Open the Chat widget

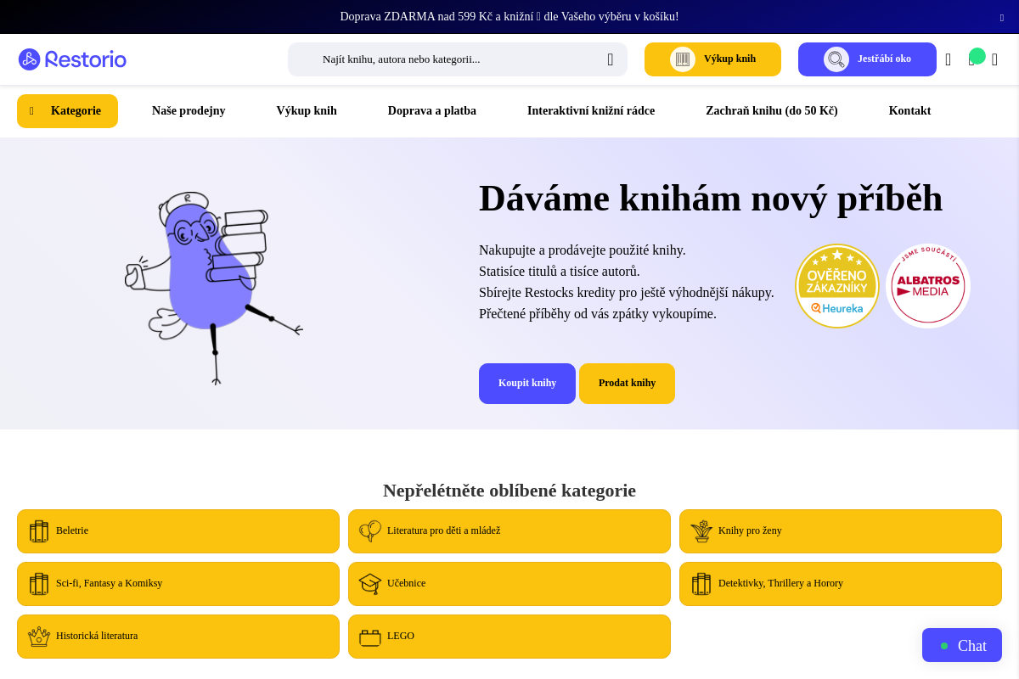961,645
